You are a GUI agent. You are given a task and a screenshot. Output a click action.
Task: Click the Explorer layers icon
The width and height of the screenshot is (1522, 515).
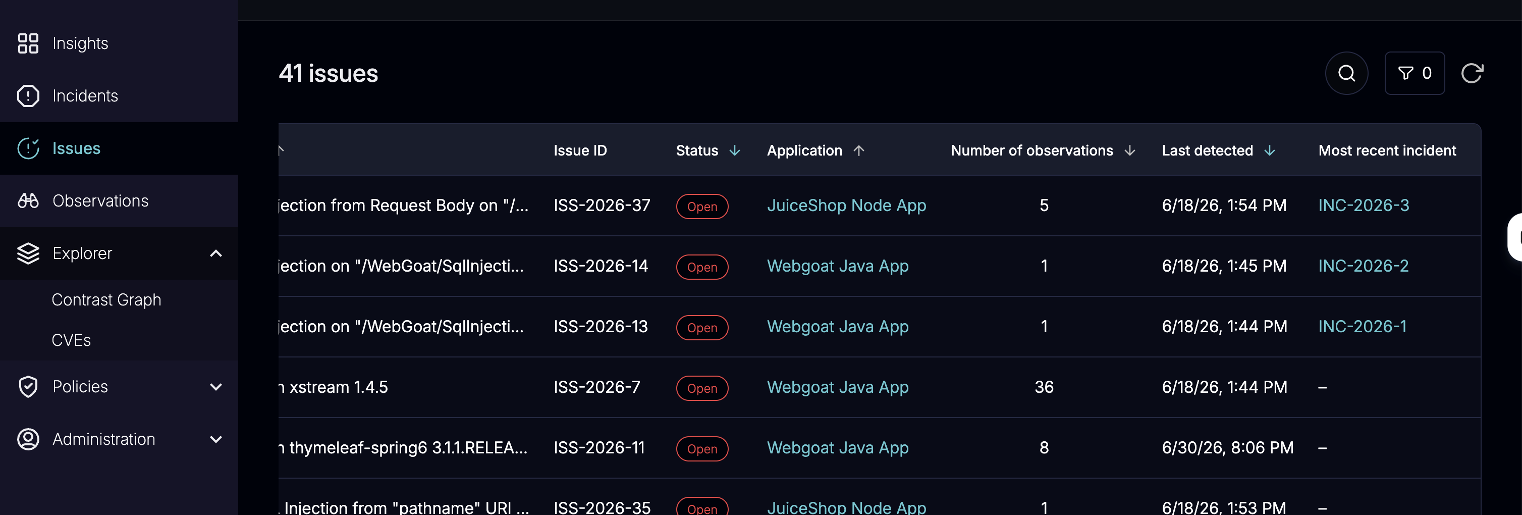28,253
